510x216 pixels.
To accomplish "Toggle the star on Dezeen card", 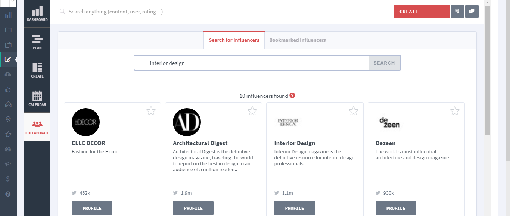I will click(x=455, y=111).
